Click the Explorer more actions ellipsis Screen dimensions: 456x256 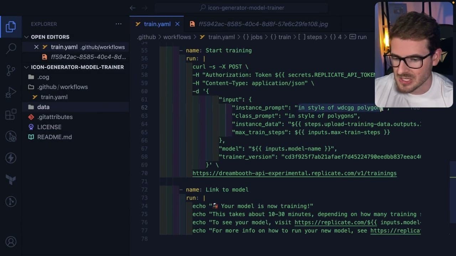pyautogui.click(x=118, y=24)
